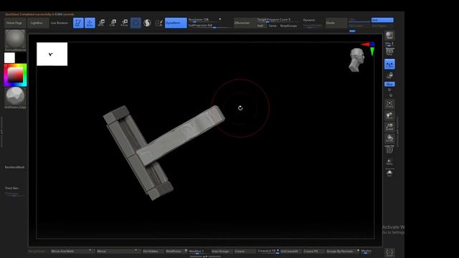Viewport: 459px width, 258px height.
Task: Click the Rotate view icon in the right shelf
Action: (389, 138)
